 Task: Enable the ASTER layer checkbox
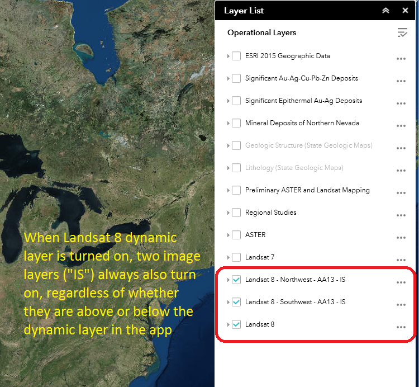pos(236,235)
